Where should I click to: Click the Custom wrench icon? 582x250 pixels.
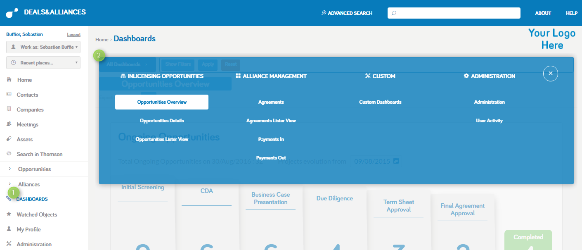(368, 76)
